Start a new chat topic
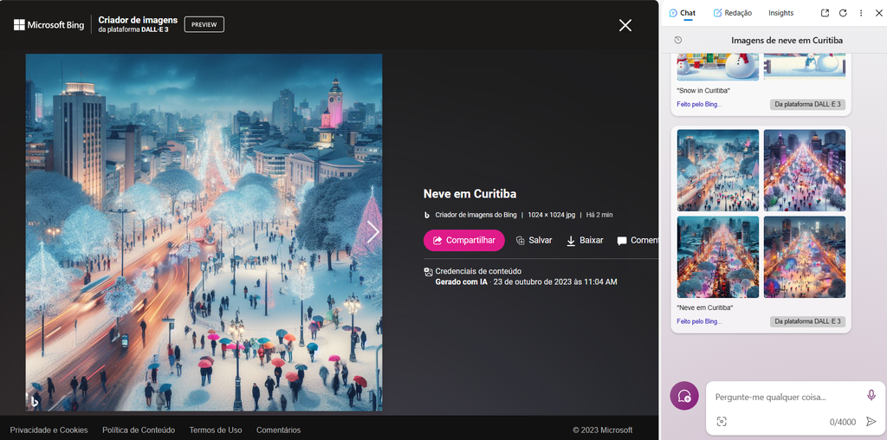Image resolution: width=887 pixels, height=440 pixels. point(684,396)
